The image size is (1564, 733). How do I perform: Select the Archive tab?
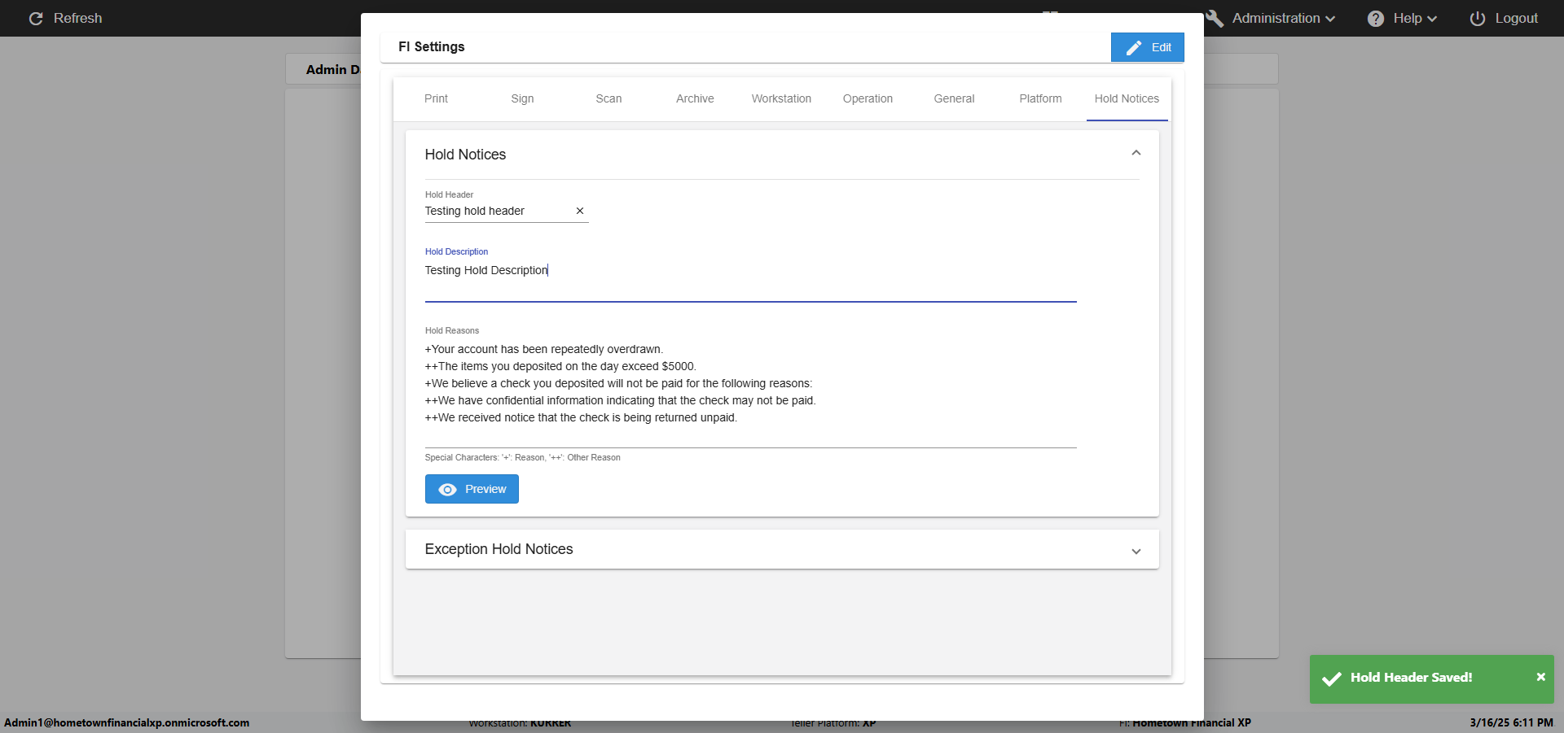pos(695,98)
